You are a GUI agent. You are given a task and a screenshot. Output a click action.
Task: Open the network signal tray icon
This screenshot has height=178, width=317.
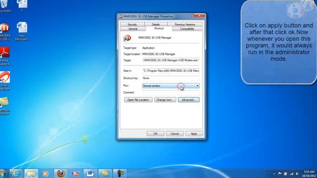291,174
